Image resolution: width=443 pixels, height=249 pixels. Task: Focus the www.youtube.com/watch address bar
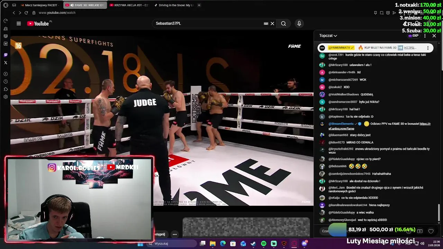(x=57, y=13)
